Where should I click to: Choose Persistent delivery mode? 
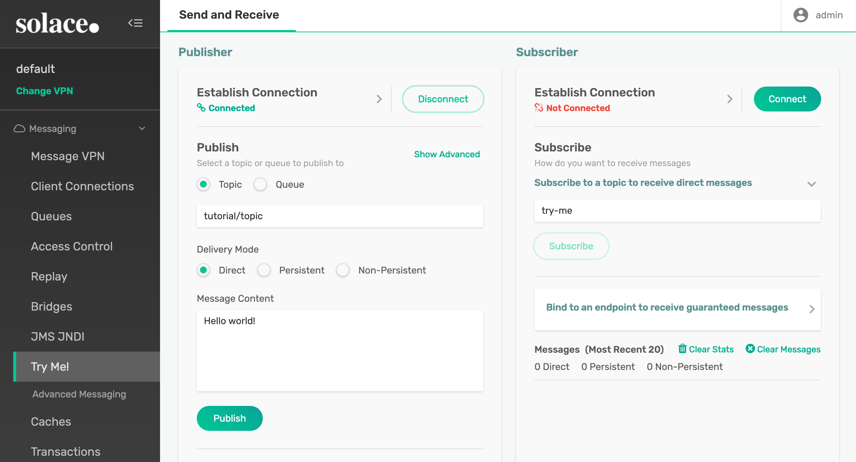pyautogui.click(x=264, y=270)
